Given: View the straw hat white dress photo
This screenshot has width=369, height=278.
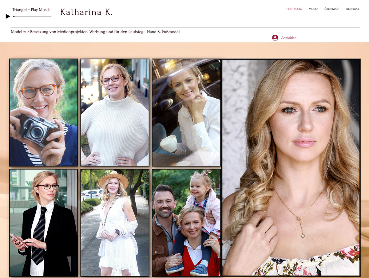Looking at the screenshot, I should 115,222.
